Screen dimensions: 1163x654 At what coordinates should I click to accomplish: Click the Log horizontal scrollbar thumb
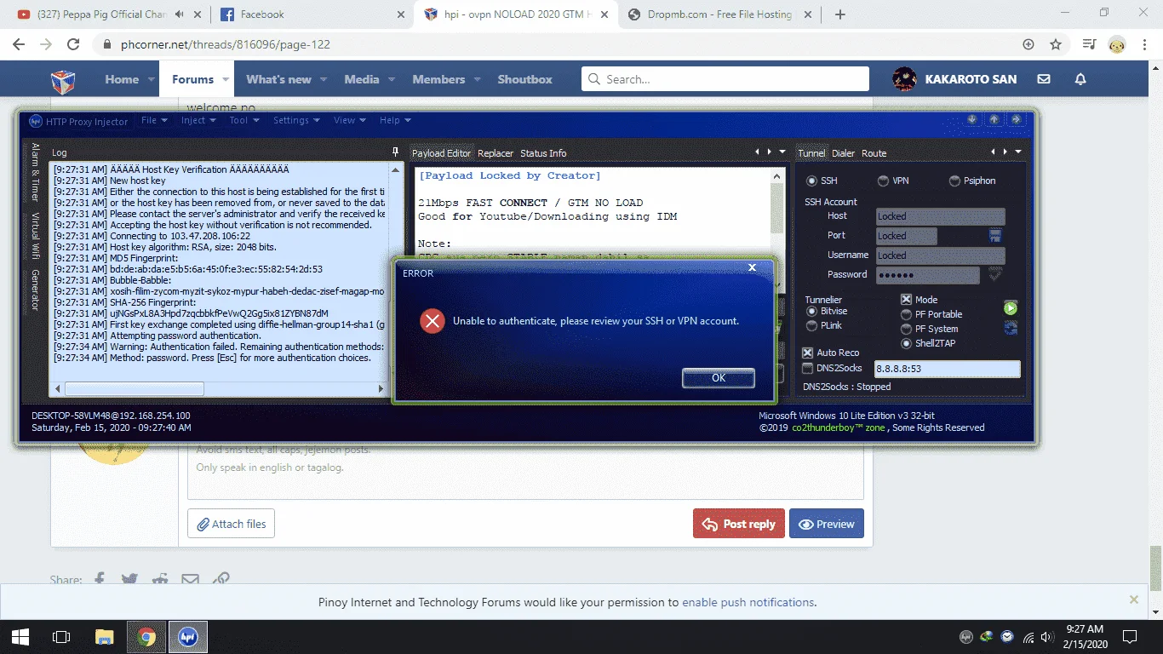point(135,388)
